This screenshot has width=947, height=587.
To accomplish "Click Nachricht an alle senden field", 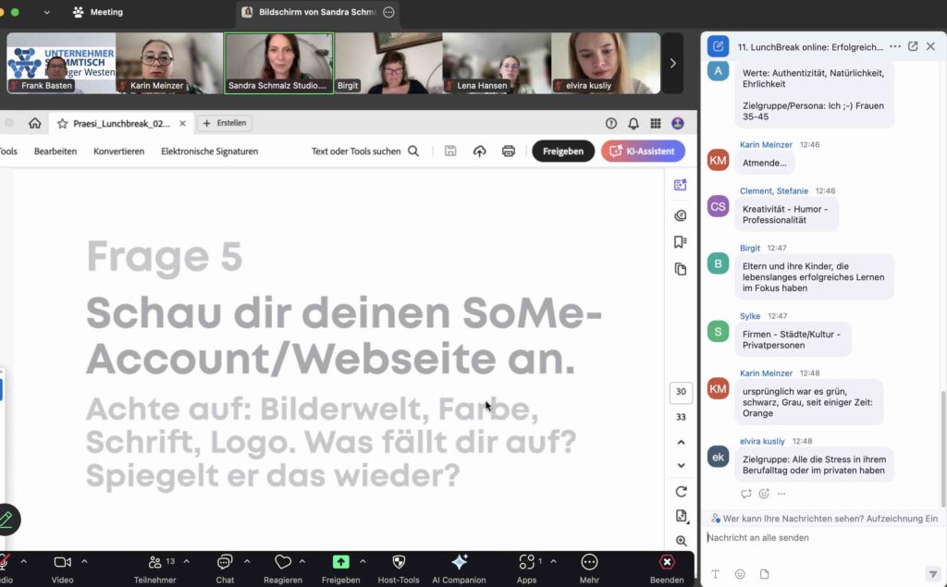I will pos(821,537).
